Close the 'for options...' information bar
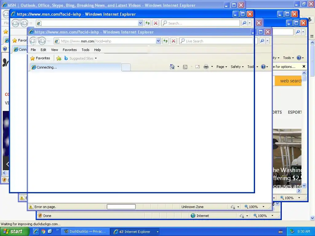 [304, 66]
